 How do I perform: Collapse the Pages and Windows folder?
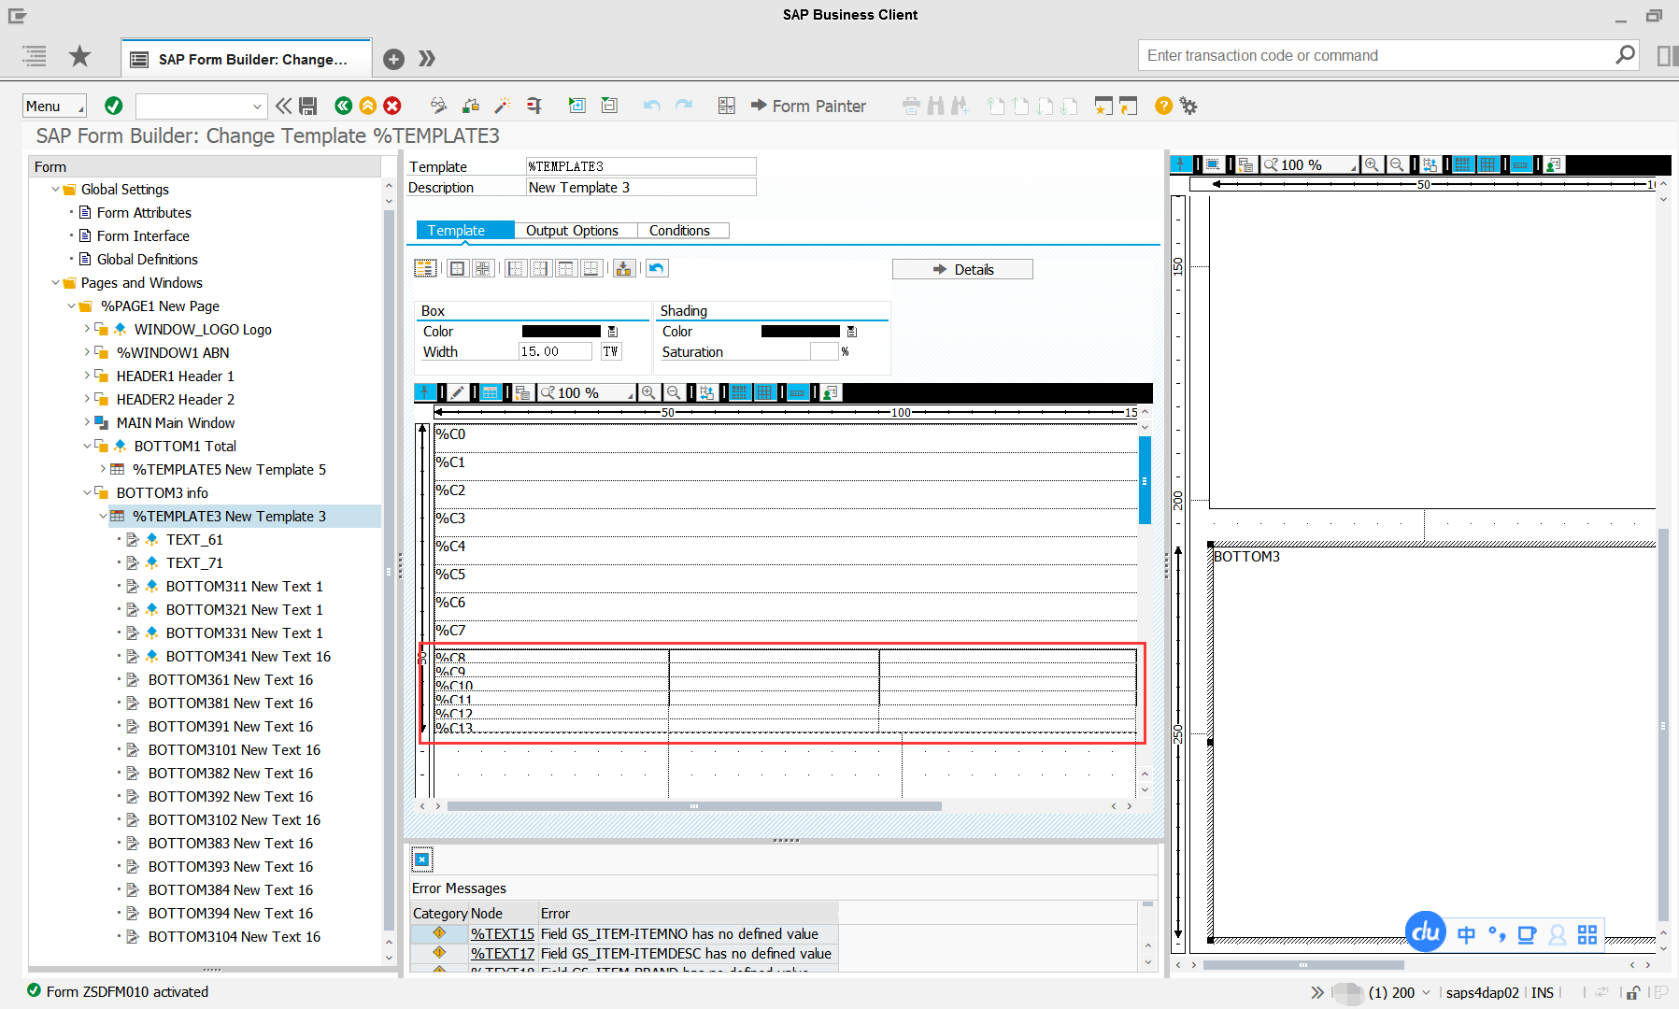point(55,282)
